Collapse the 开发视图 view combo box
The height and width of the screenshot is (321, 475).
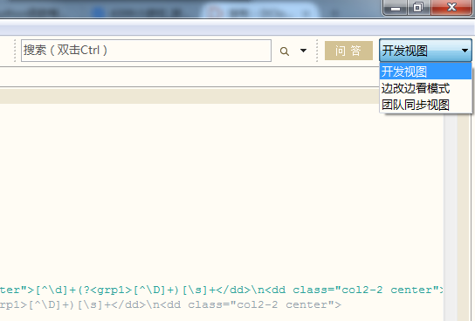point(425,51)
